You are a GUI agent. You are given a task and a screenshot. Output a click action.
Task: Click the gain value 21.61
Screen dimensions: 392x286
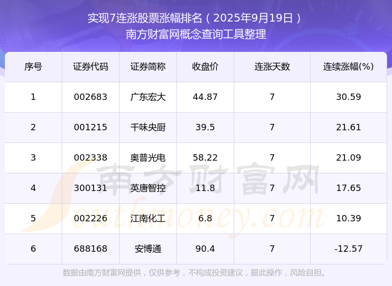pyautogui.click(x=348, y=127)
